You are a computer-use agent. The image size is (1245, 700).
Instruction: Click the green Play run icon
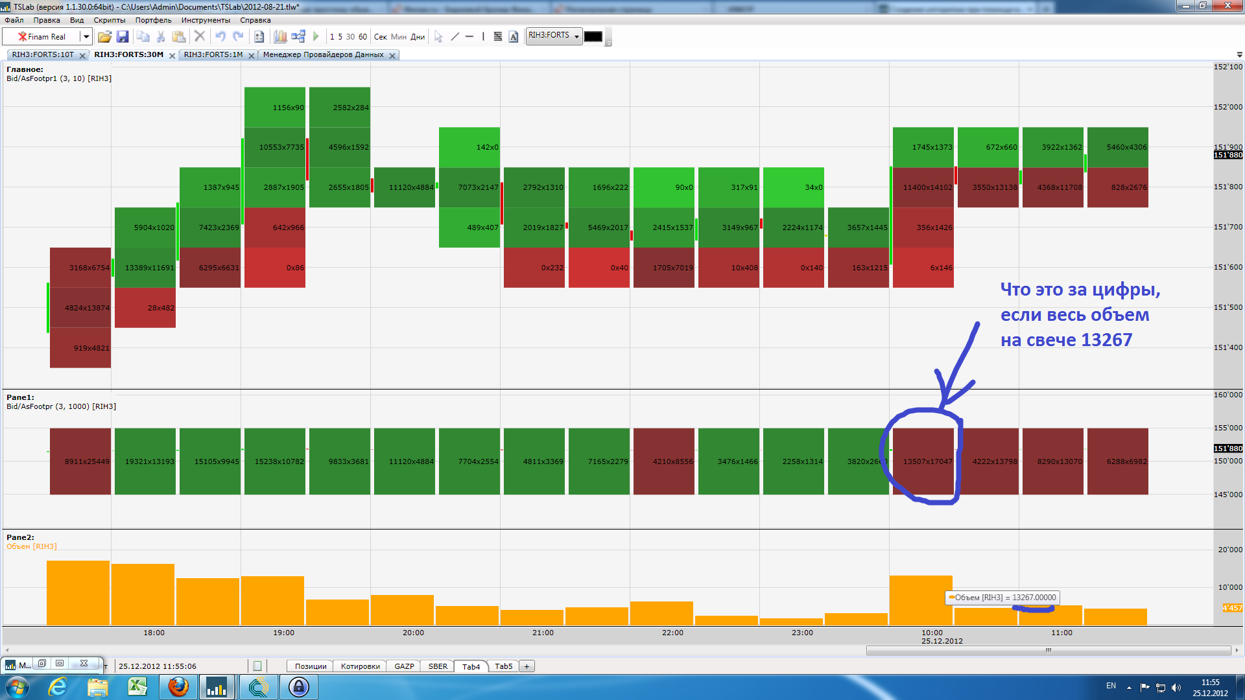point(316,37)
